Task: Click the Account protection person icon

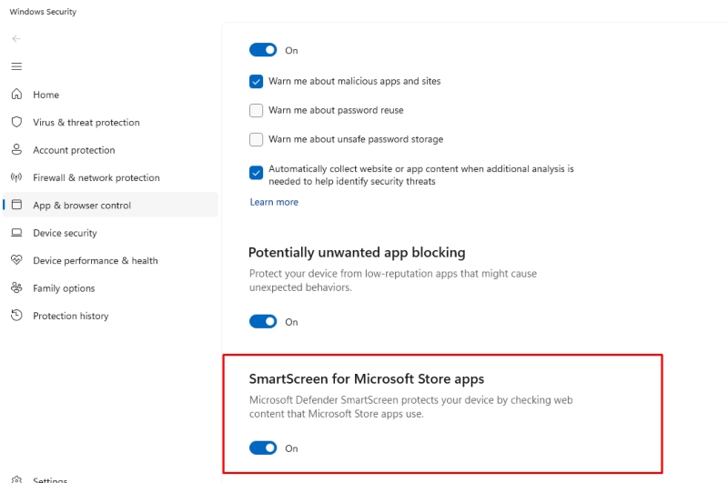Action: point(16,149)
